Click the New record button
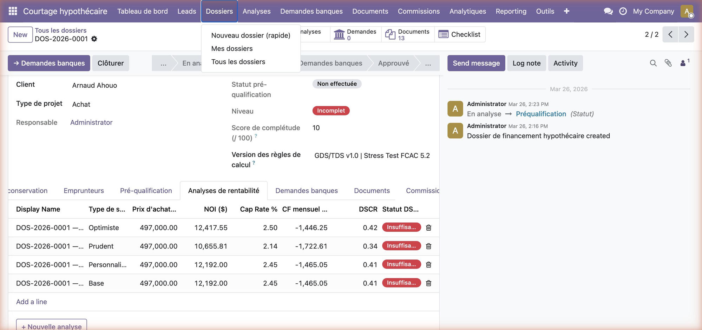This screenshot has height=330, width=702. point(20,35)
